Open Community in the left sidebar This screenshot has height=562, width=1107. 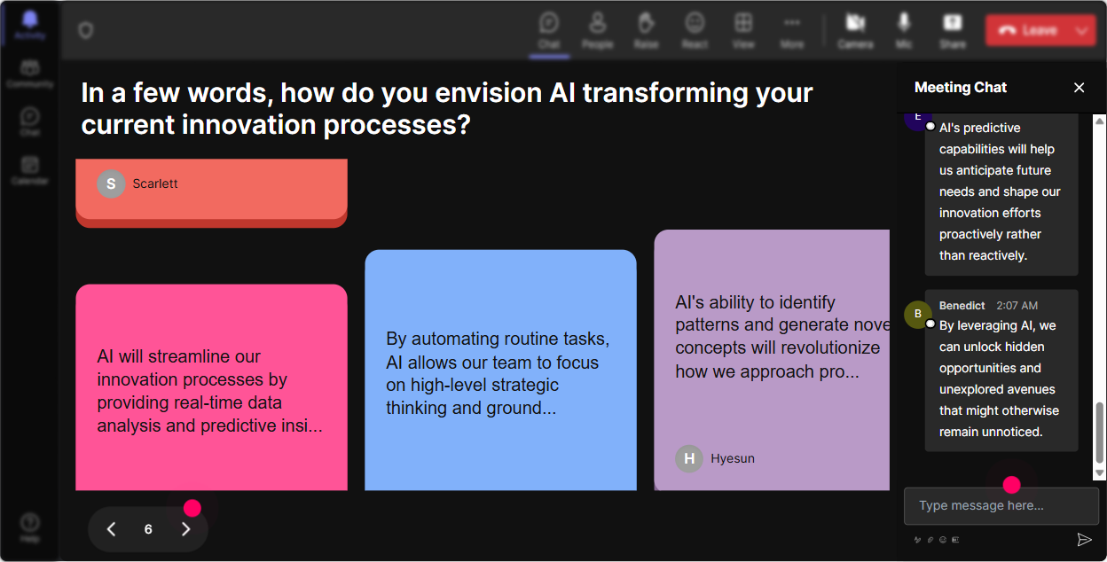(30, 74)
